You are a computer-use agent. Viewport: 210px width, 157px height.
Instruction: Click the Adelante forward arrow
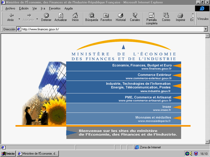coord(28,17)
